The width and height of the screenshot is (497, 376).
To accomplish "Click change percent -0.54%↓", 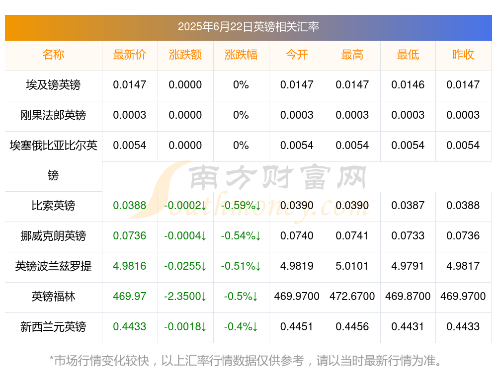I will click(x=241, y=236).
